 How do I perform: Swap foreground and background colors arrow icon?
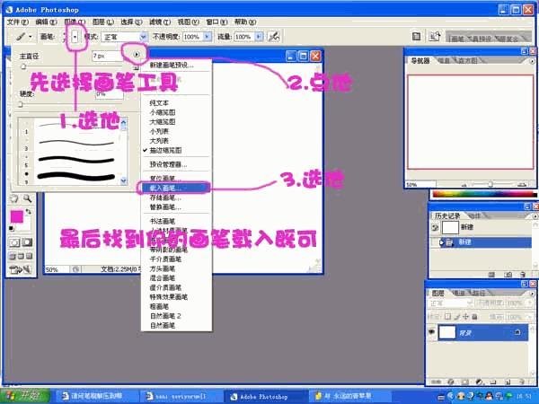[28, 212]
